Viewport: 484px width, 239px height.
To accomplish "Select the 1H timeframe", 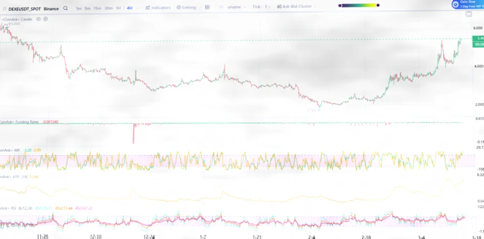I will [x=118, y=8].
